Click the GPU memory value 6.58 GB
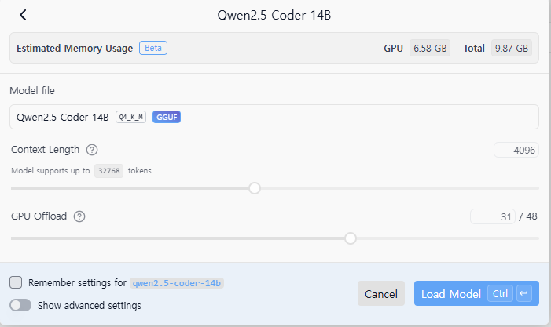 click(430, 48)
